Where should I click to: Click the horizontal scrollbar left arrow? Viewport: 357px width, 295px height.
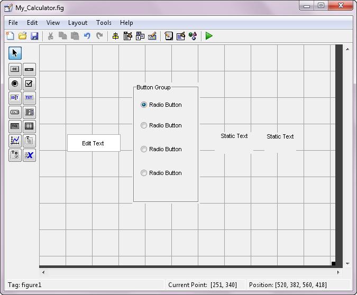point(43,272)
